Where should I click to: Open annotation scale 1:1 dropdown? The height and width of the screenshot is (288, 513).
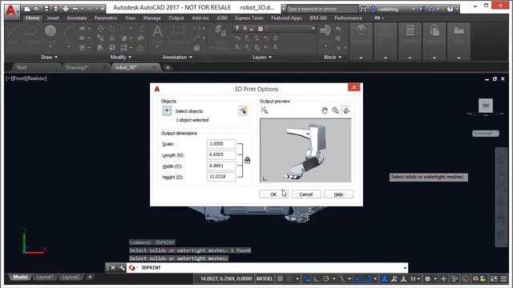(x=415, y=279)
